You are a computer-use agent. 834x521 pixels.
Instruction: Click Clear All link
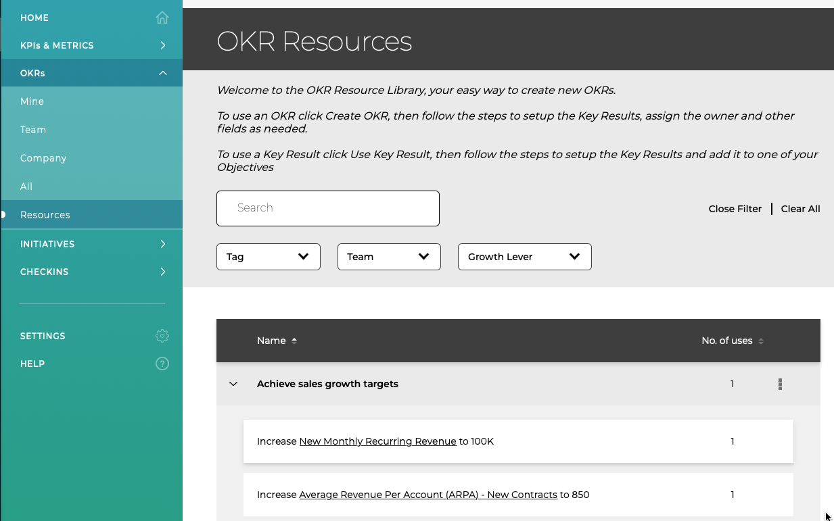click(x=801, y=209)
